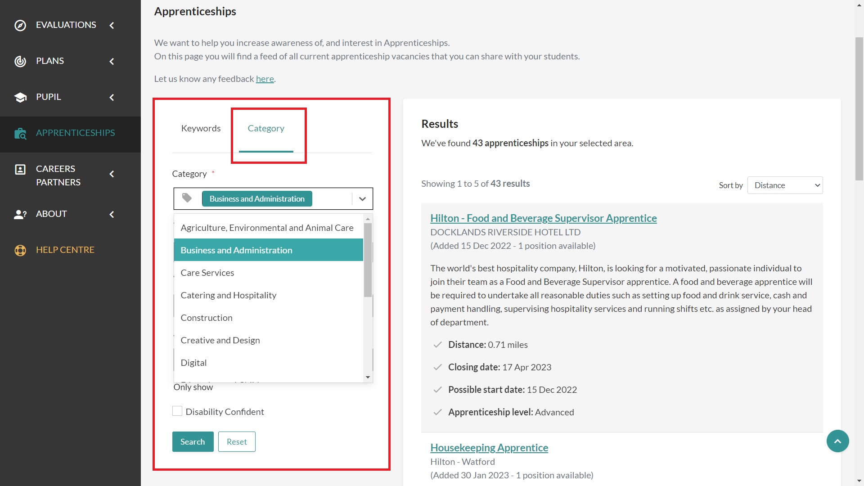This screenshot has height=486, width=864.
Task: Switch to the Keywords tab
Action: [x=201, y=128]
